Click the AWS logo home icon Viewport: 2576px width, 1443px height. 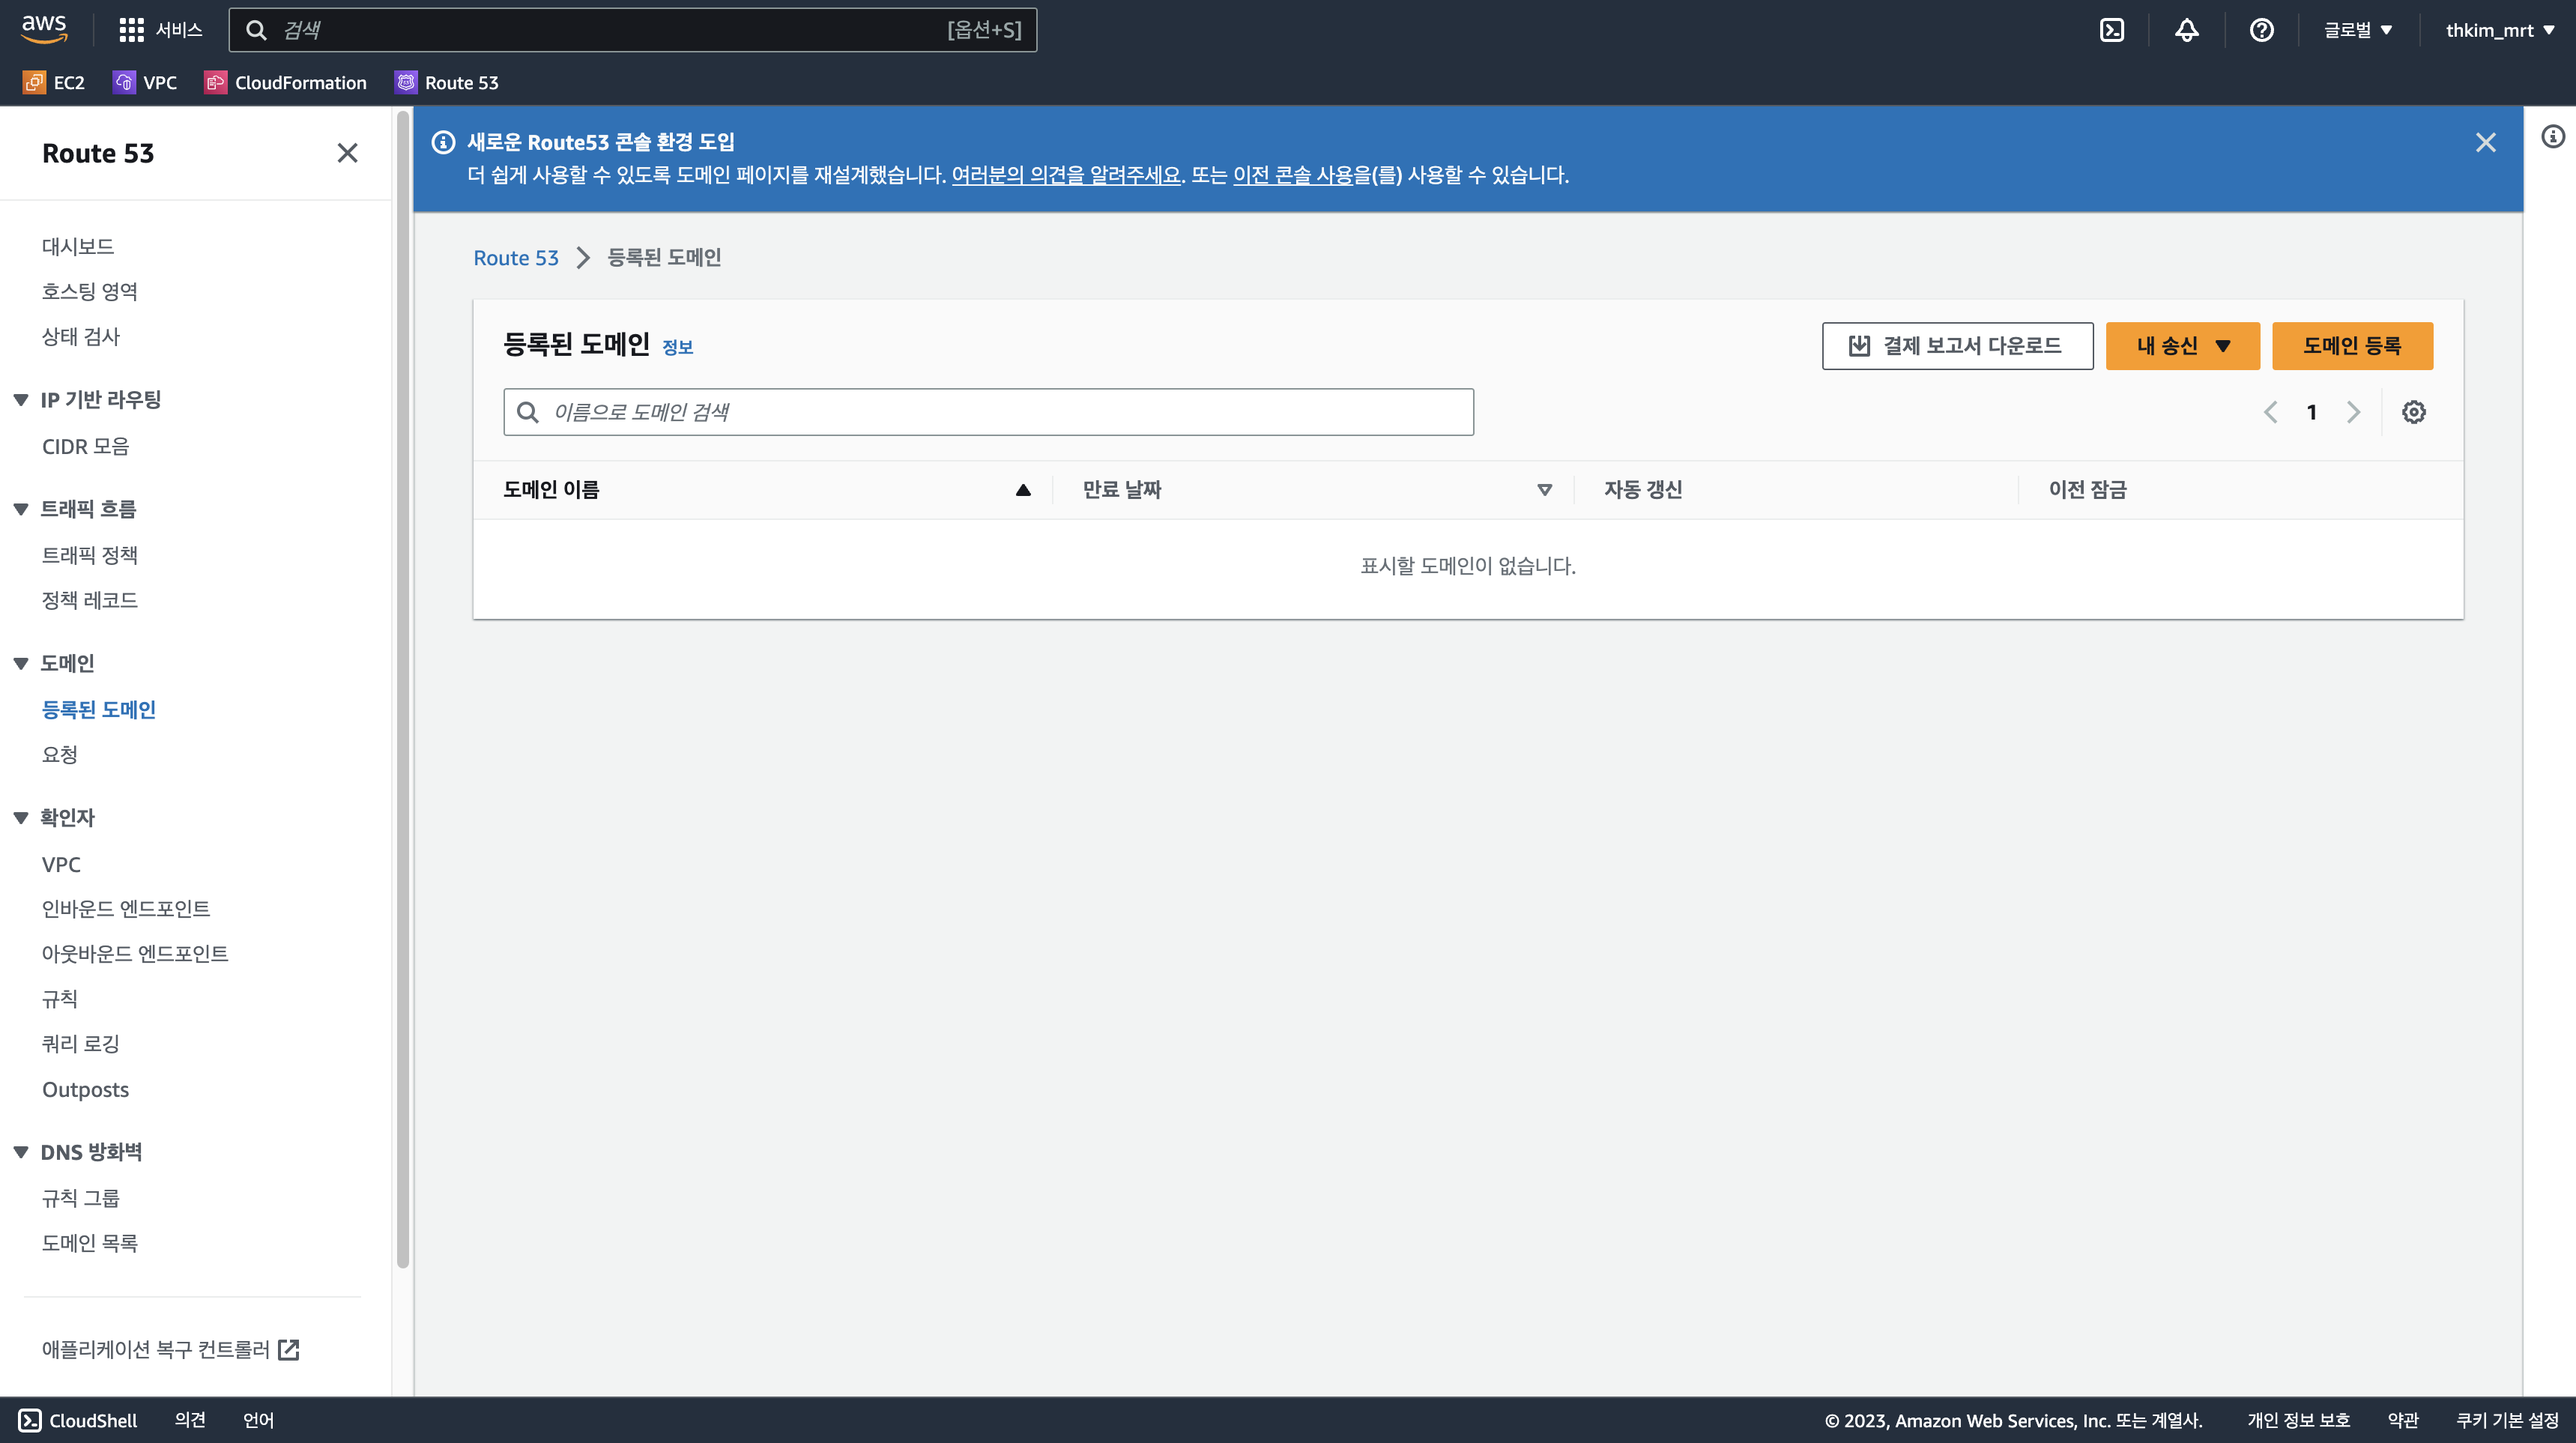click(44, 28)
